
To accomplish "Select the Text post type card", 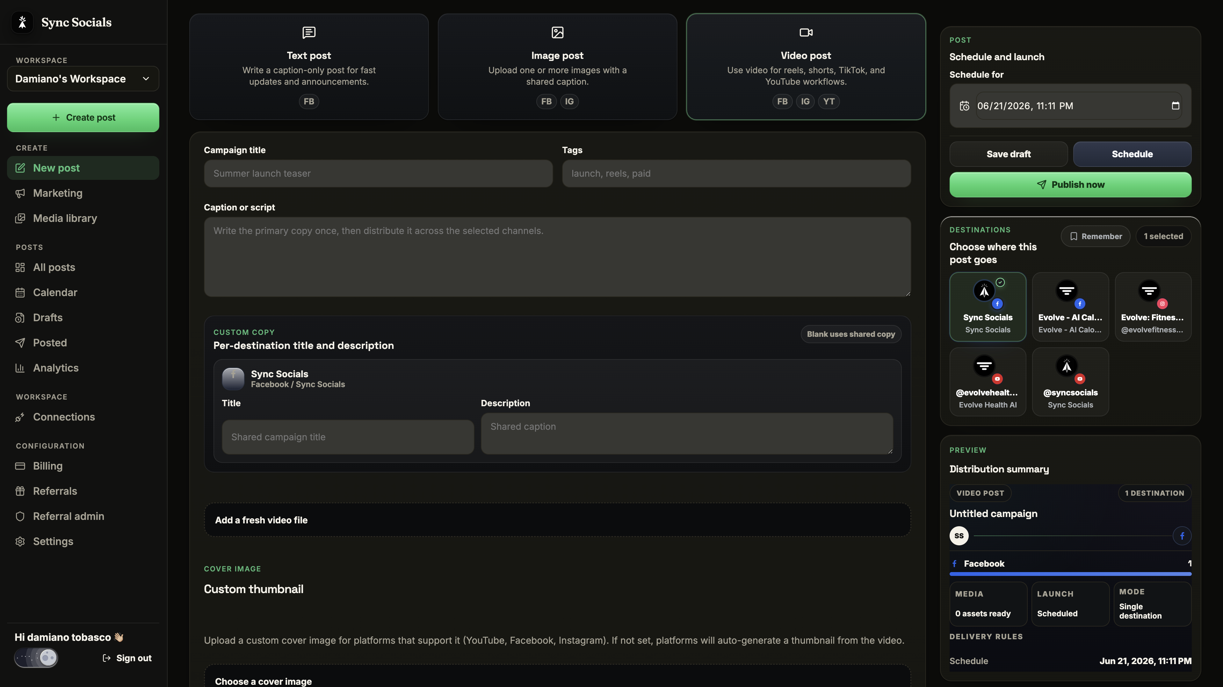I will [309, 67].
